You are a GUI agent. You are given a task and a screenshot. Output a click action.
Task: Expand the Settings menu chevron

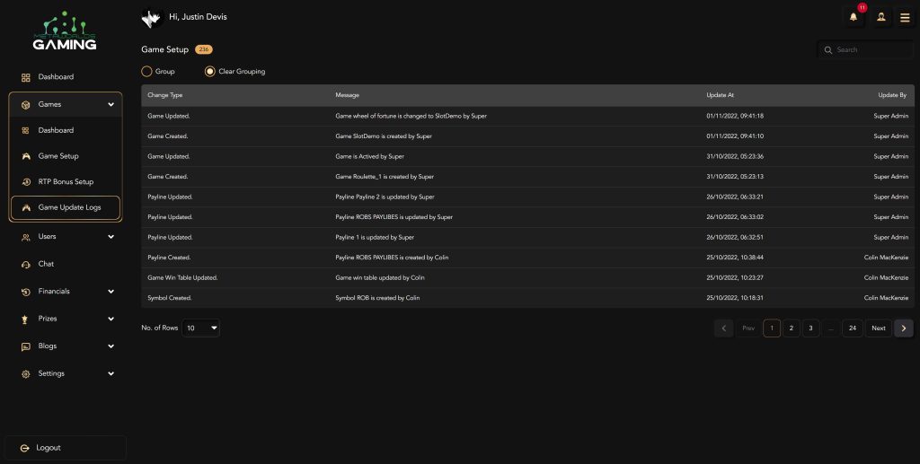pyautogui.click(x=111, y=373)
